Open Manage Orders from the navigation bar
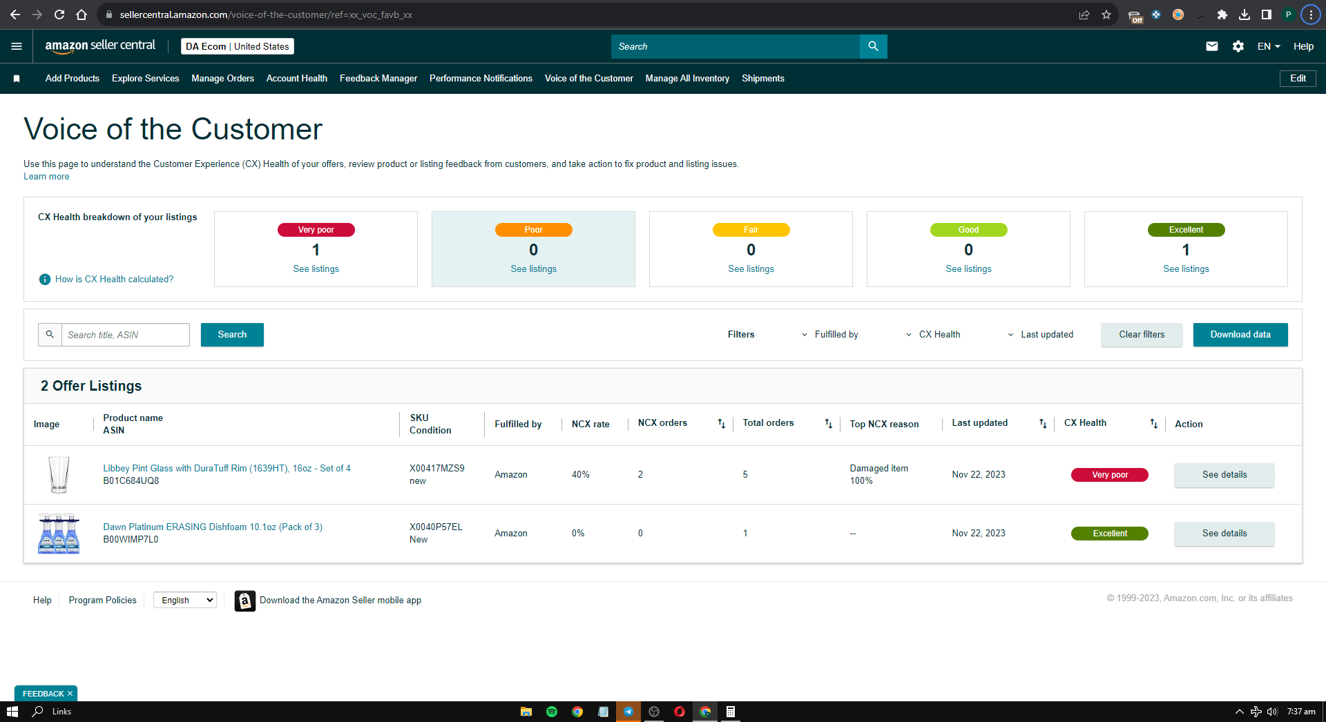The image size is (1326, 722). (x=222, y=79)
